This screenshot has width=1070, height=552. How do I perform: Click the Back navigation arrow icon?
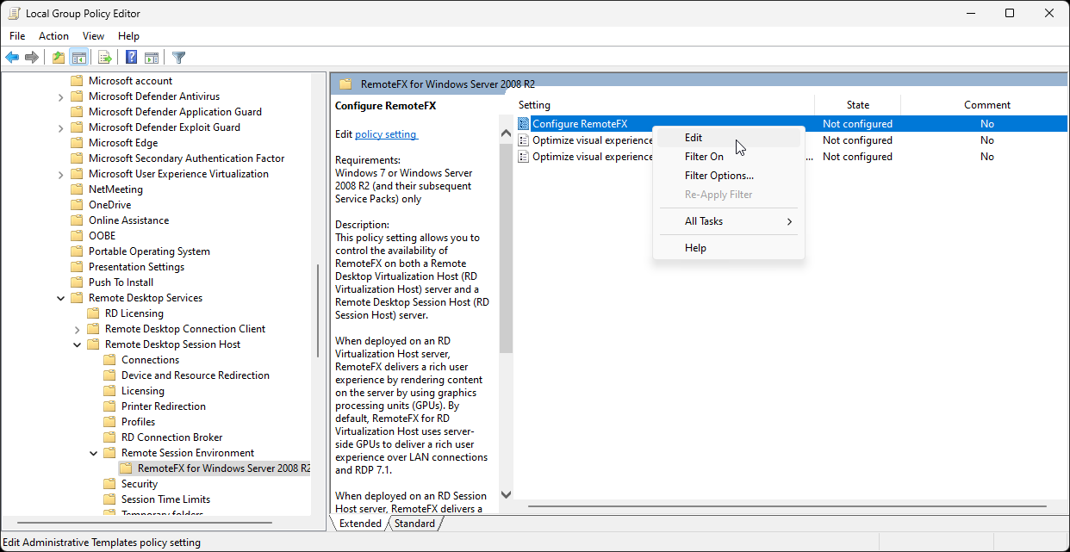(x=11, y=57)
